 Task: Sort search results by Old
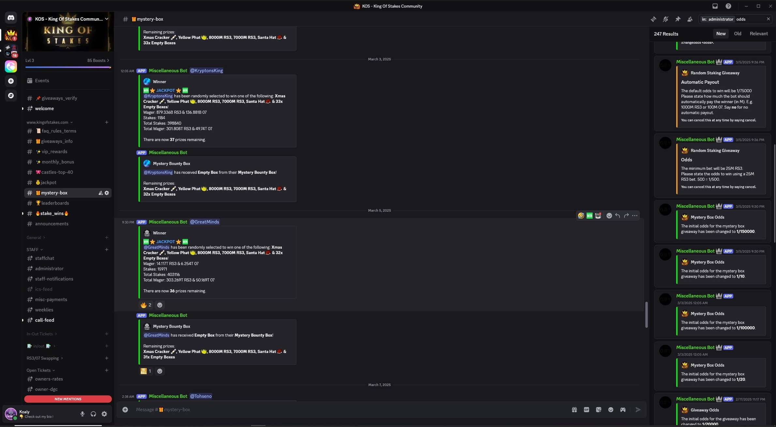pos(738,34)
